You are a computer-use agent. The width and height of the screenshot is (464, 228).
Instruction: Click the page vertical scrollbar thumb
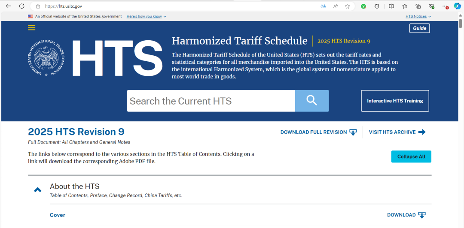[461, 23]
